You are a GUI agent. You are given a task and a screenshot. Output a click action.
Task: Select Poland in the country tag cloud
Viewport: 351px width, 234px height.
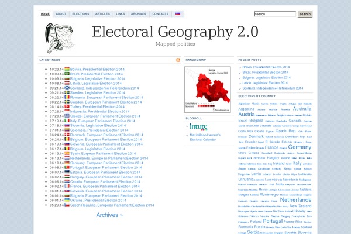coord(256,222)
